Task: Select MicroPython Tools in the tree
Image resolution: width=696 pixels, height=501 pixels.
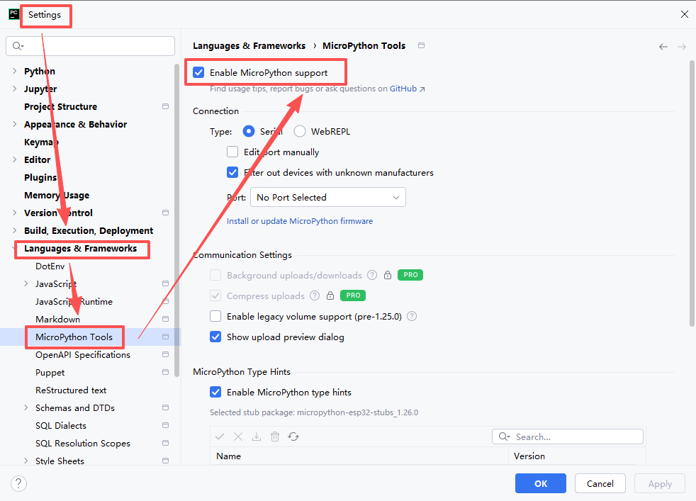Action: (x=74, y=337)
